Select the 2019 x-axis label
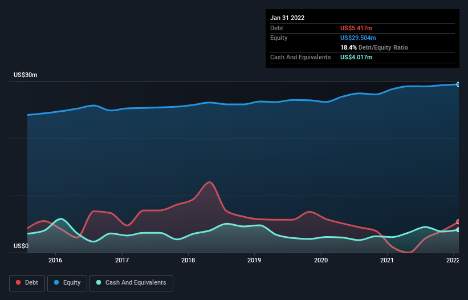This screenshot has width=468, height=300. pos(254,260)
